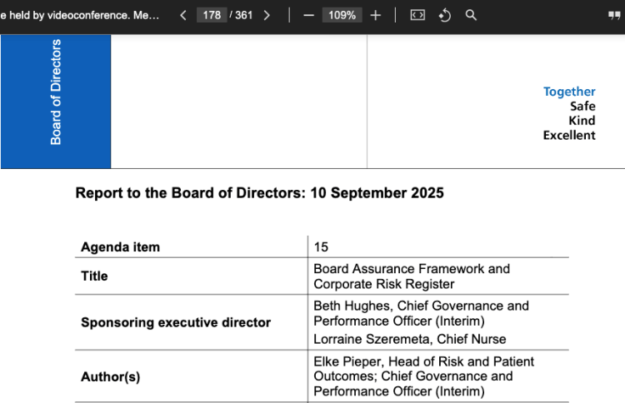This screenshot has width=625, height=403.
Task: Zoom in on the document
Action: coord(376,15)
